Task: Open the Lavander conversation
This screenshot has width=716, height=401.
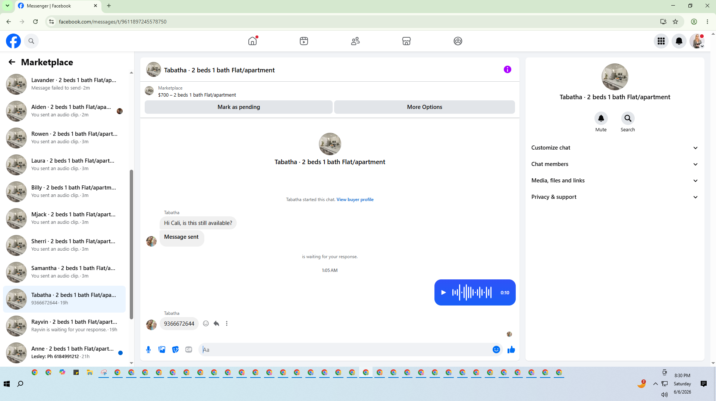Action: [64, 84]
